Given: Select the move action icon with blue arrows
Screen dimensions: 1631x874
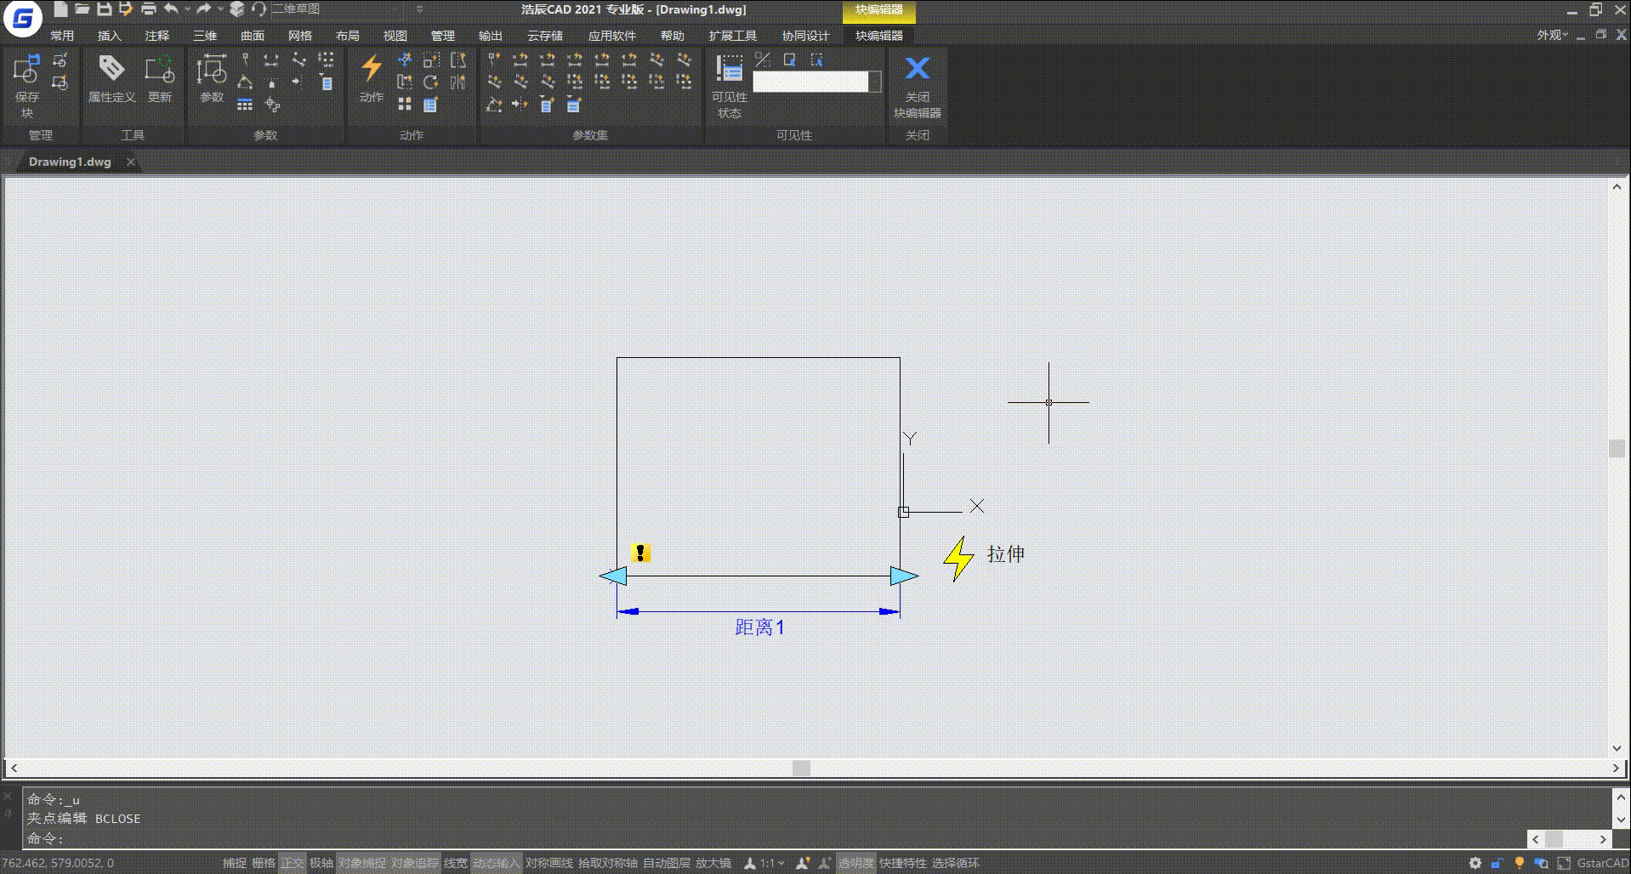Looking at the screenshot, I should pyautogui.click(x=405, y=60).
